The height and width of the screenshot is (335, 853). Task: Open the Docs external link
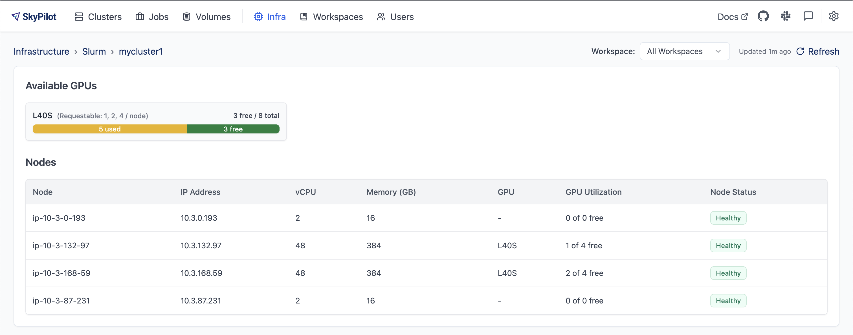732,17
